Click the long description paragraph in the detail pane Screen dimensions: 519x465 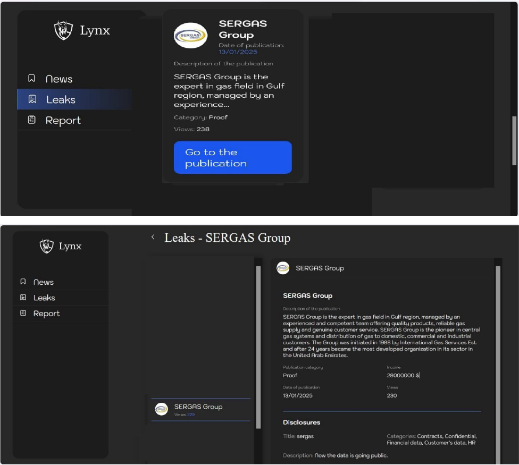[x=381, y=336]
